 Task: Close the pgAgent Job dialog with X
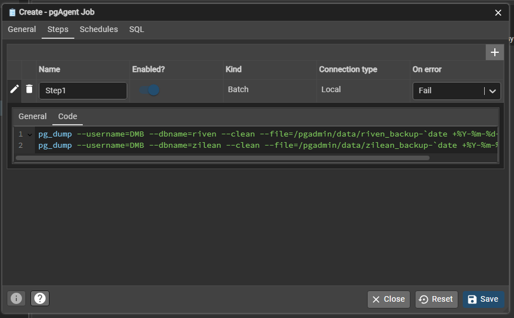pyautogui.click(x=498, y=13)
